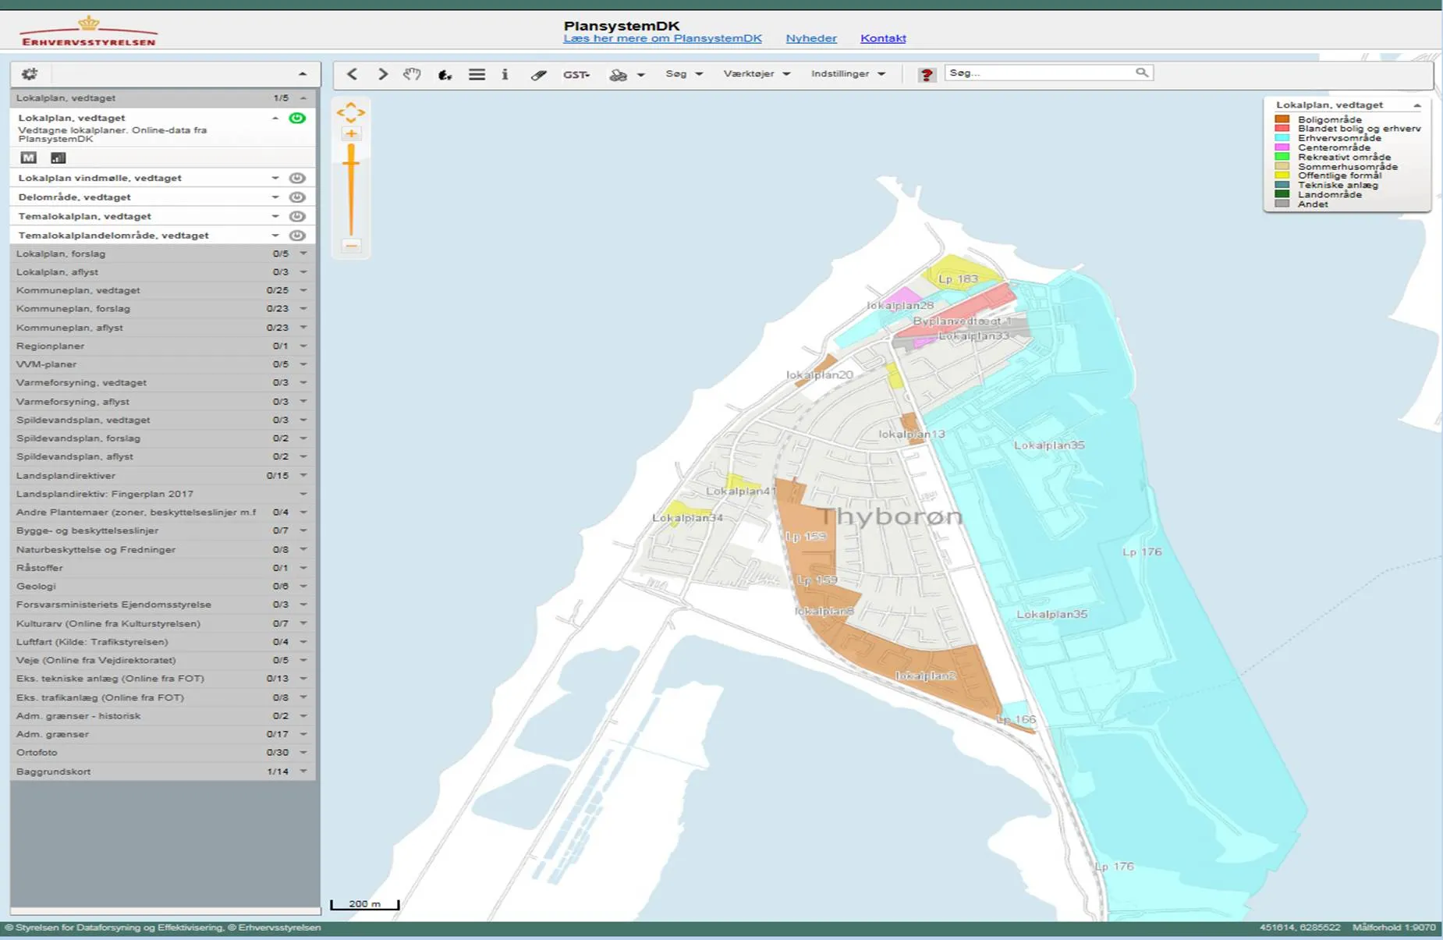Image resolution: width=1443 pixels, height=940 pixels.
Task: Click the magnifier icon in search box
Action: point(1141,73)
